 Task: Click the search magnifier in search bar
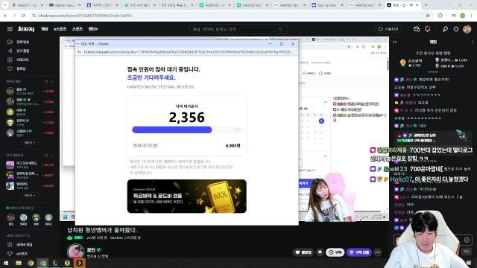point(280,29)
